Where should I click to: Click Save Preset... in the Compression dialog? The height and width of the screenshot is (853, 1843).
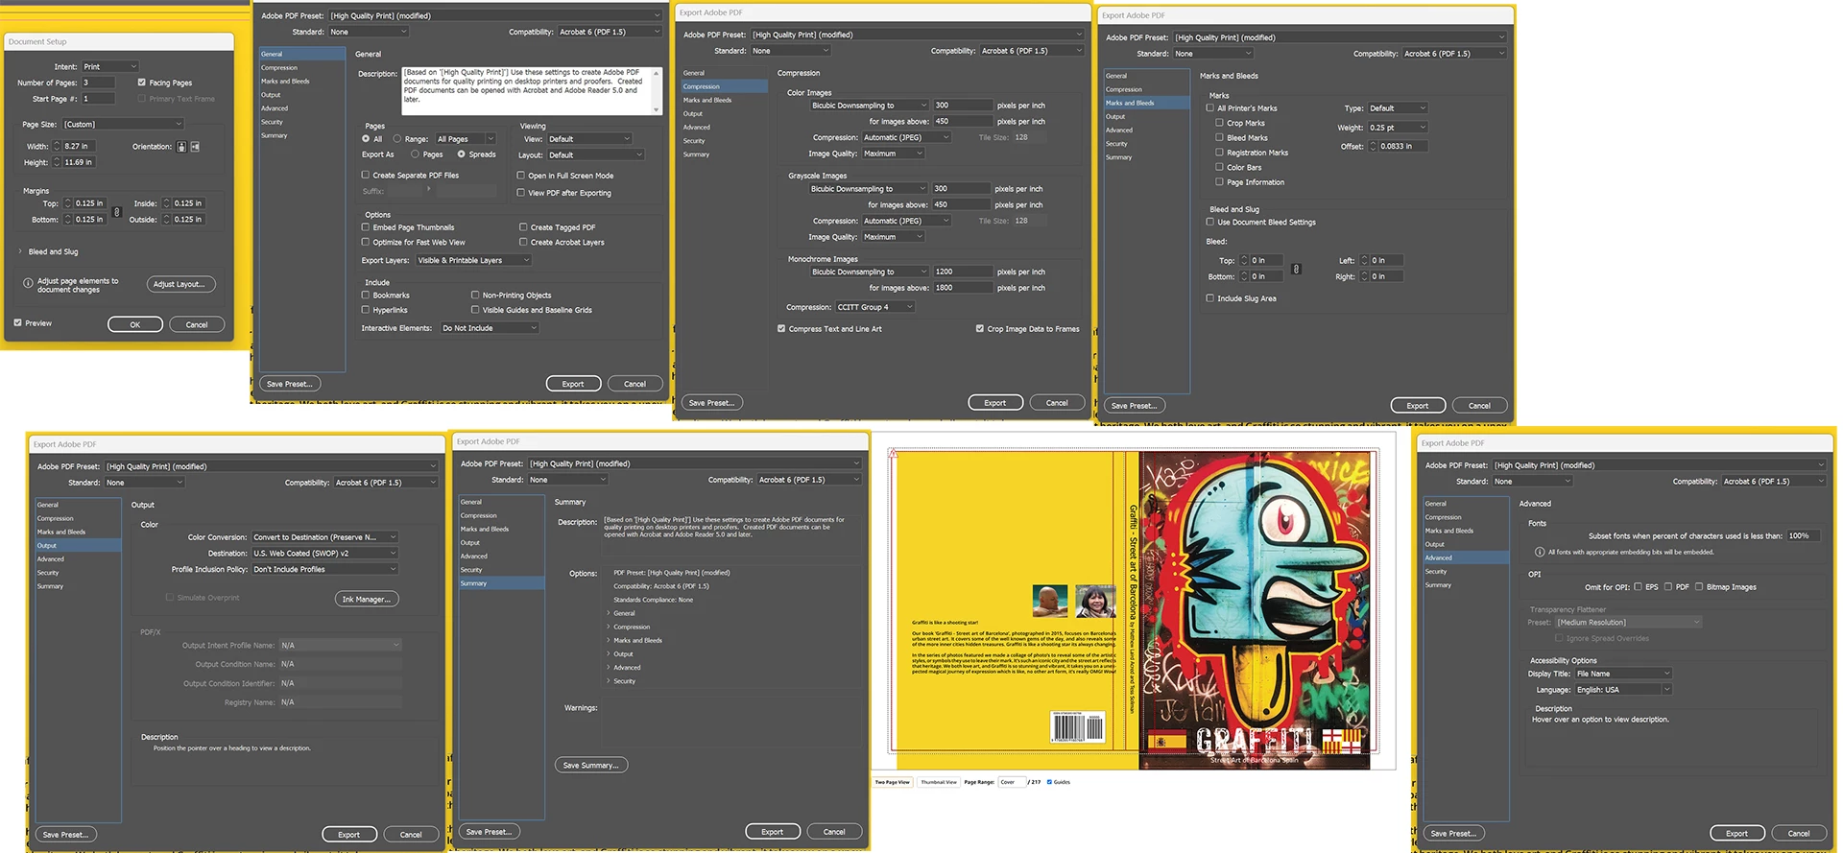[712, 403]
